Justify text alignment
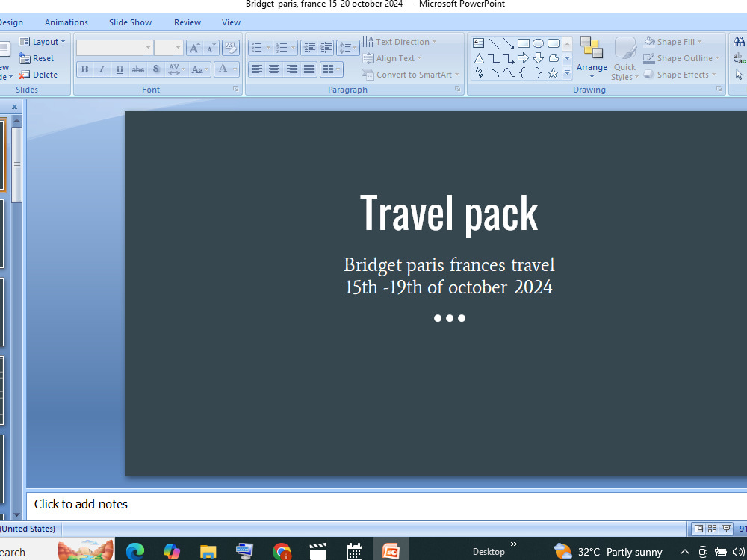This screenshot has height=560, width=747. point(309,69)
